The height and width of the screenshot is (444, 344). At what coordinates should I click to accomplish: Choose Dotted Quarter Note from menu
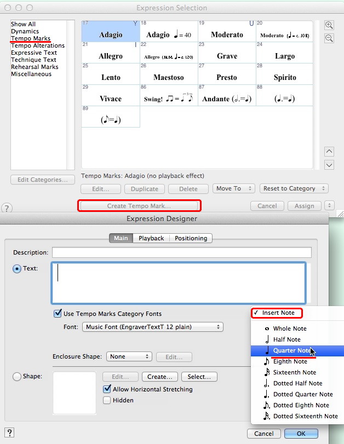pyautogui.click(x=302, y=394)
